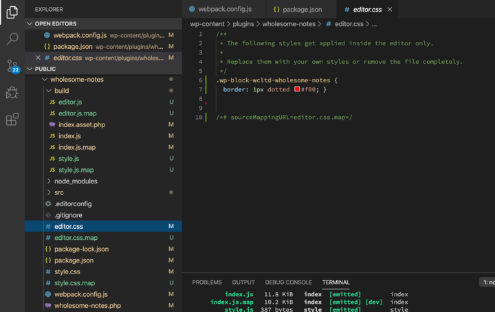Click the .wp-block-wcltd-wholesome-notes selector text

(x=273, y=80)
